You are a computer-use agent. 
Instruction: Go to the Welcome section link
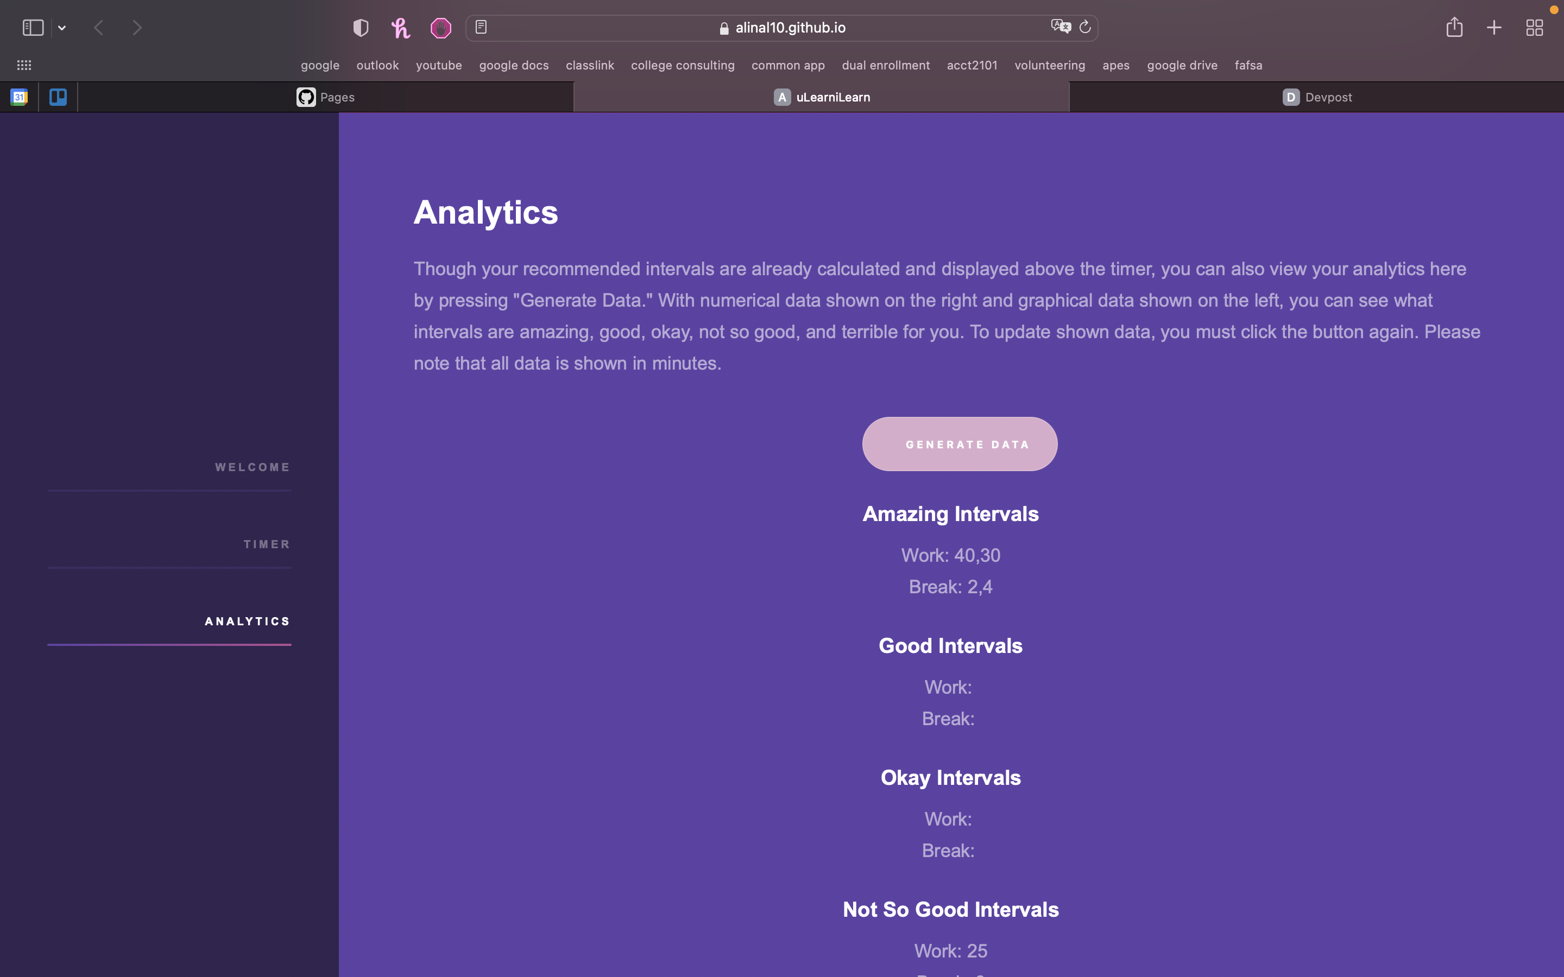pos(253,467)
